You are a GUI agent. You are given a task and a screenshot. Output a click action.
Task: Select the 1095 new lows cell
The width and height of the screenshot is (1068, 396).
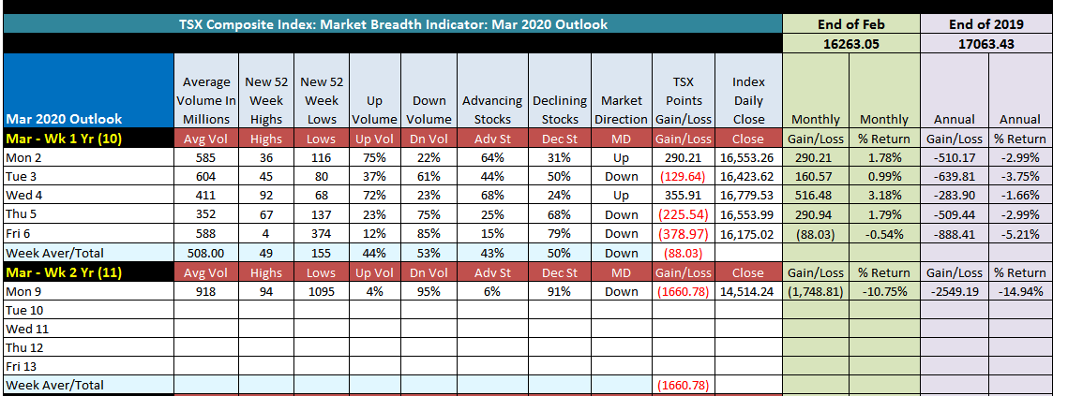click(320, 291)
